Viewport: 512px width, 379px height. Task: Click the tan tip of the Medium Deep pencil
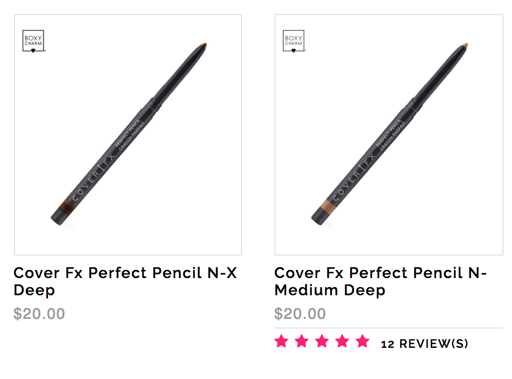coord(464,45)
